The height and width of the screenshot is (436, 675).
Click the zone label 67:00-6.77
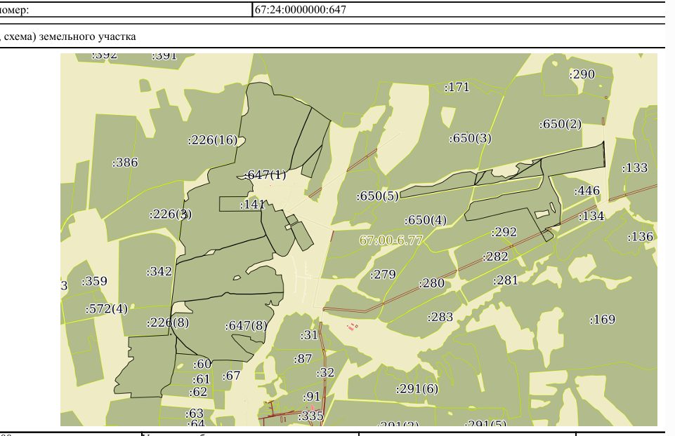pyautogui.click(x=391, y=240)
